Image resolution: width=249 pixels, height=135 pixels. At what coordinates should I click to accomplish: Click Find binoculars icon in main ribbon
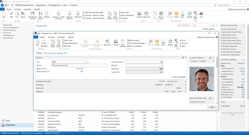pos(201,15)
